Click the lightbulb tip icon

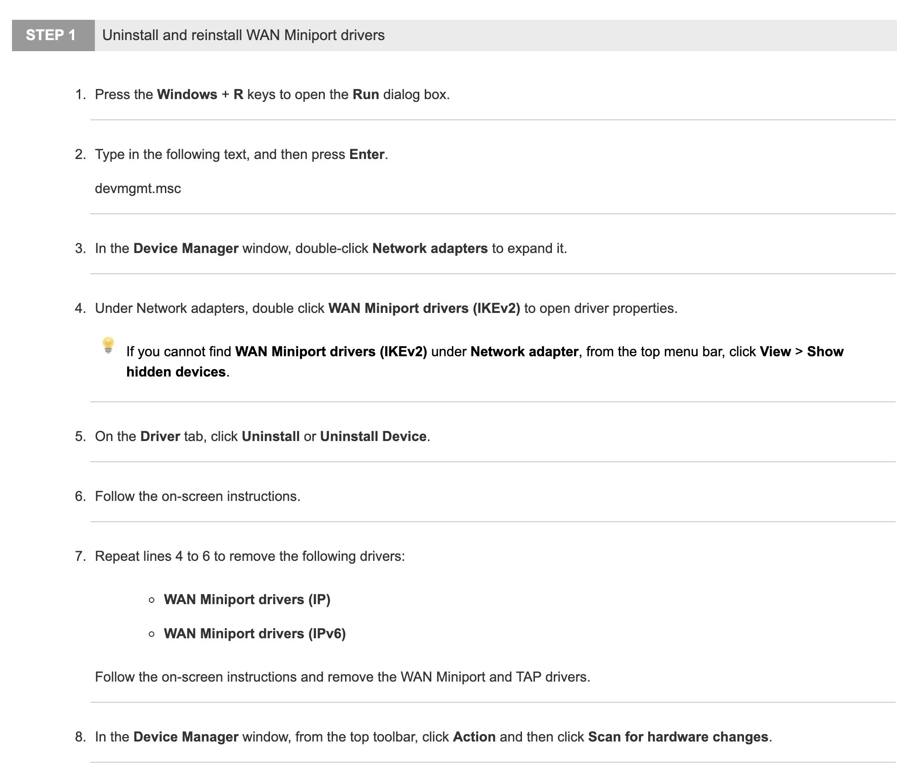tap(108, 345)
